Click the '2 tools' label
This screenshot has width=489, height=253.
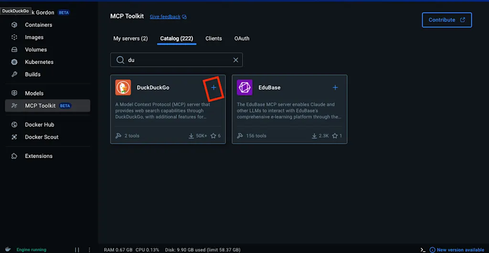[x=132, y=136]
